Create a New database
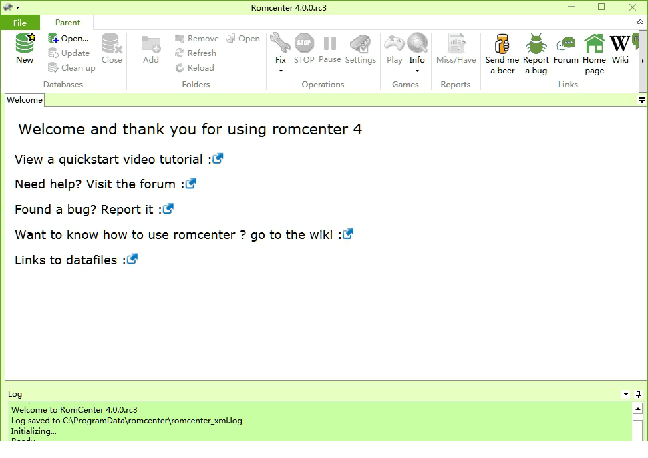 [25, 48]
